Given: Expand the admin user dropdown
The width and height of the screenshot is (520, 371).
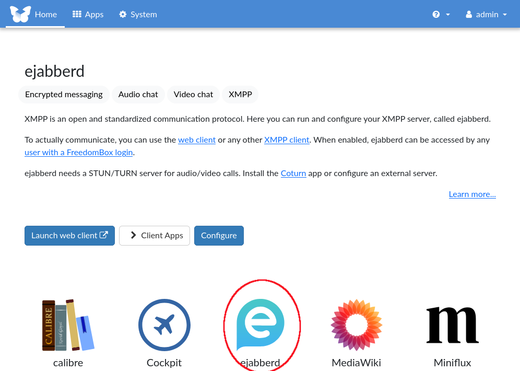Looking at the screenshot, I should point(486,15).
